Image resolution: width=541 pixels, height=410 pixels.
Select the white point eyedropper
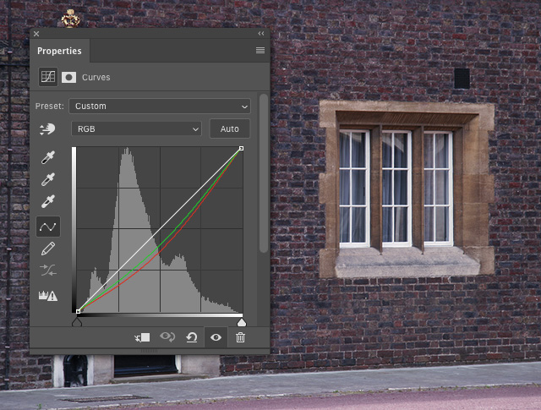48,202
